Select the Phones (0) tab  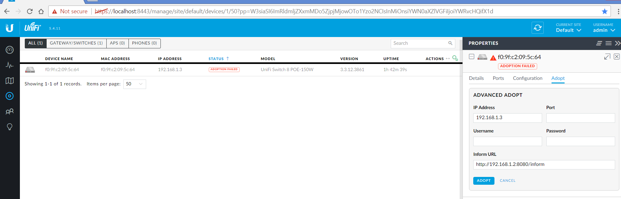[144, 43]
